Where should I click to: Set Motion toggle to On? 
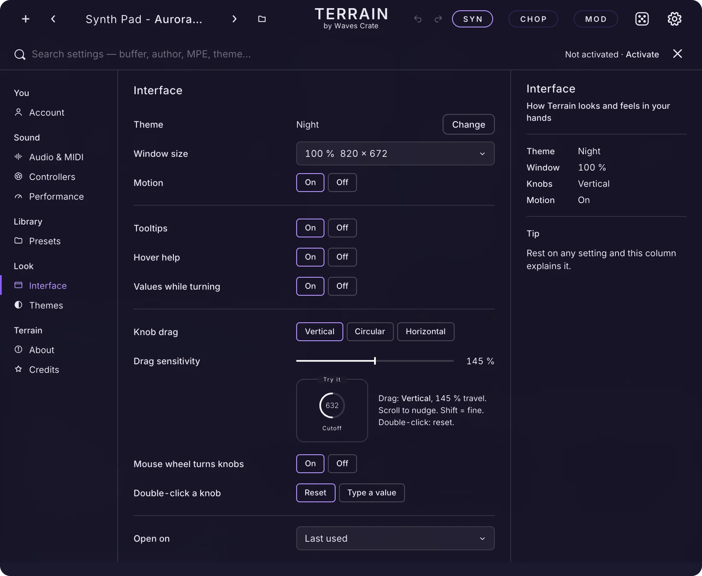click(310, 183)
